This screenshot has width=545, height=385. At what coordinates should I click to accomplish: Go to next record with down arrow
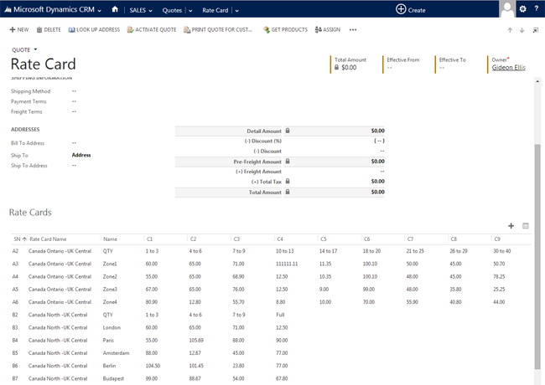(522, 30)
